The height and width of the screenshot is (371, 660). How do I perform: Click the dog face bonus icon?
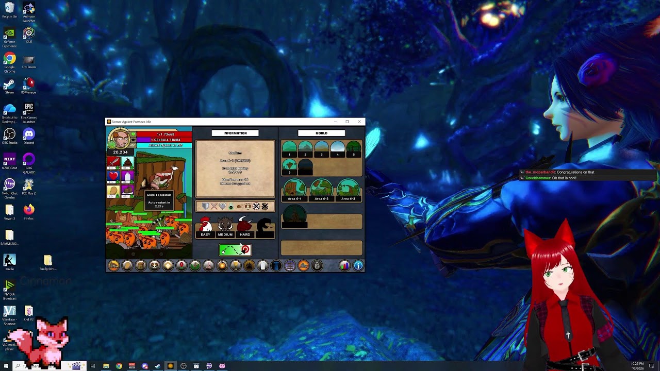[x=248, y=206]
